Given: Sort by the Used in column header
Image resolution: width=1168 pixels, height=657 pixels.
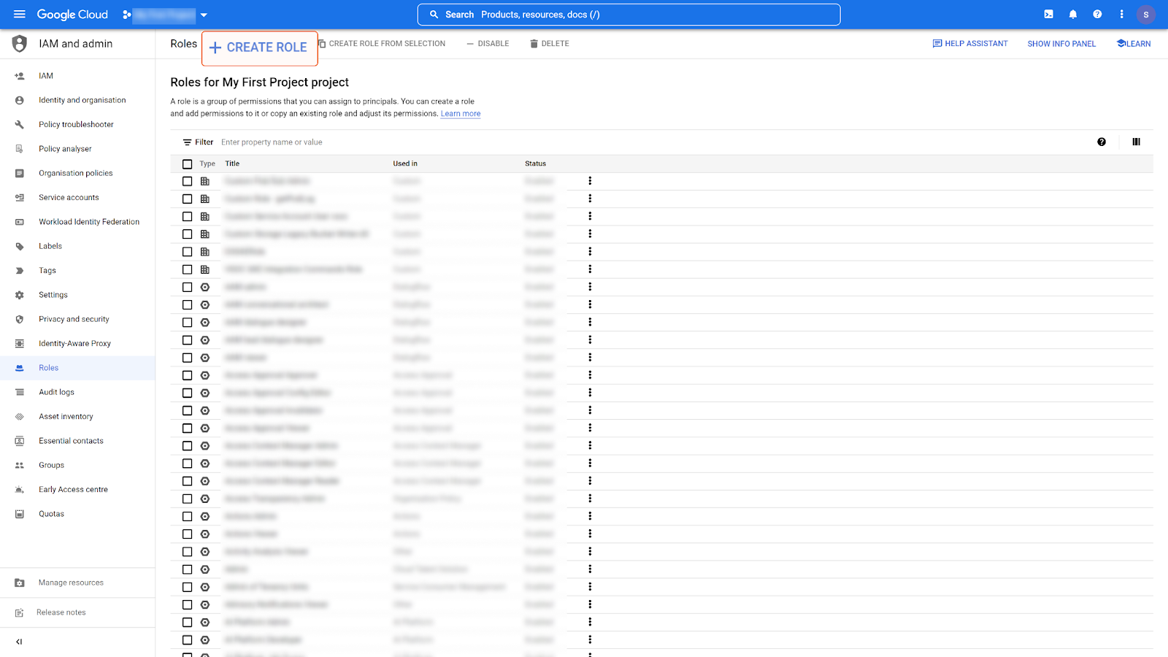Looking at the screenshot, I should (405, 164).
